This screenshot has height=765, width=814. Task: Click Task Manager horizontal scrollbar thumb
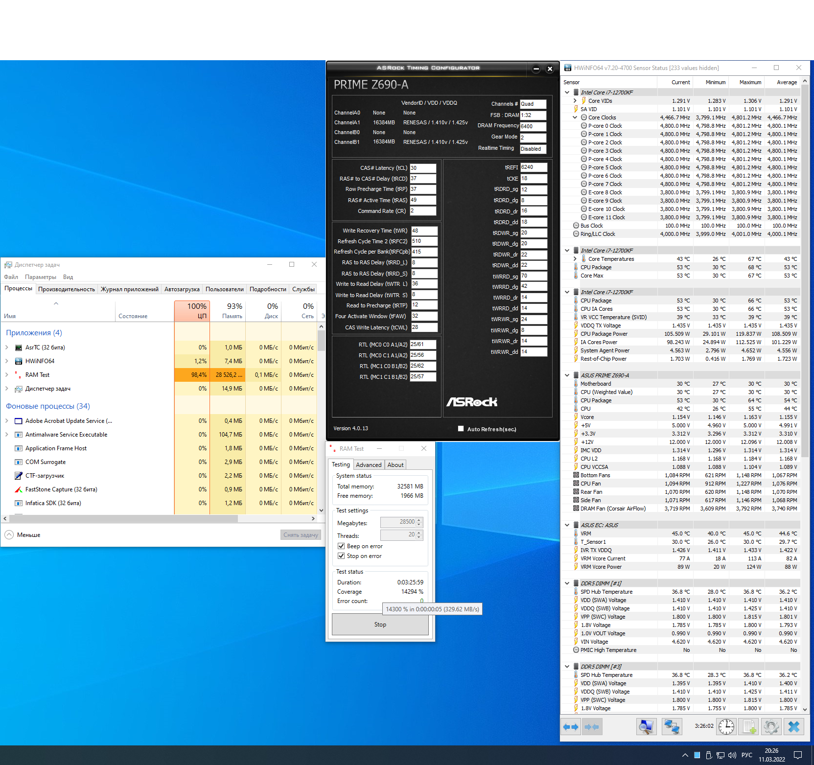coord(123,518)
